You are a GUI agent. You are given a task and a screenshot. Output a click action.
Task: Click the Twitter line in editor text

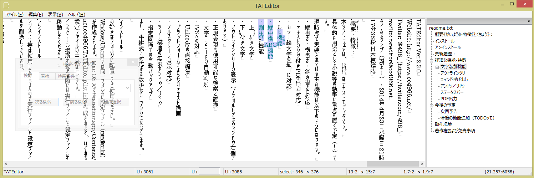click(x=400, y=77)
